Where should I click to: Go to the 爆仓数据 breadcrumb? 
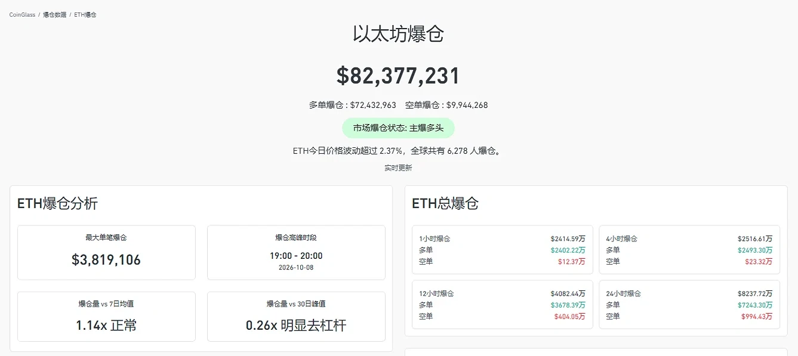[54, 15]
